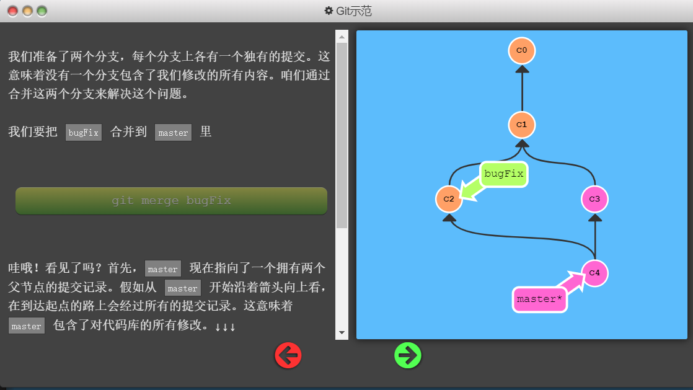Screen dimensions: 693x390
Task: Click the scrollbar up arrow
Action: tap(342, 37)
